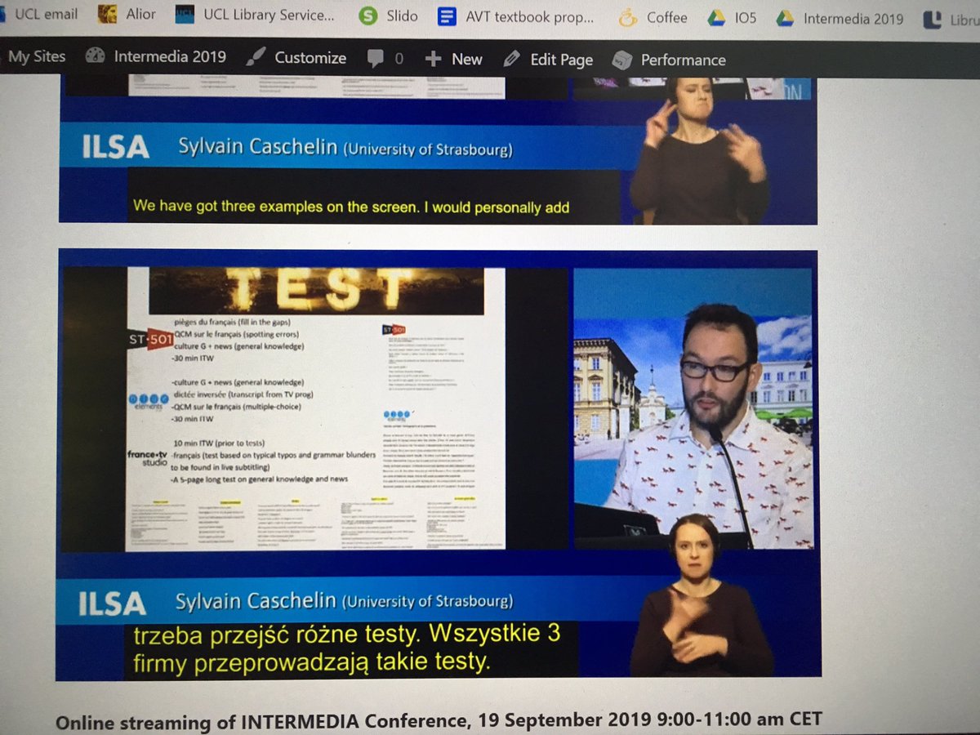Click the comments bubble icon
This screenshot has height=735, width=980.
point(376,59)
